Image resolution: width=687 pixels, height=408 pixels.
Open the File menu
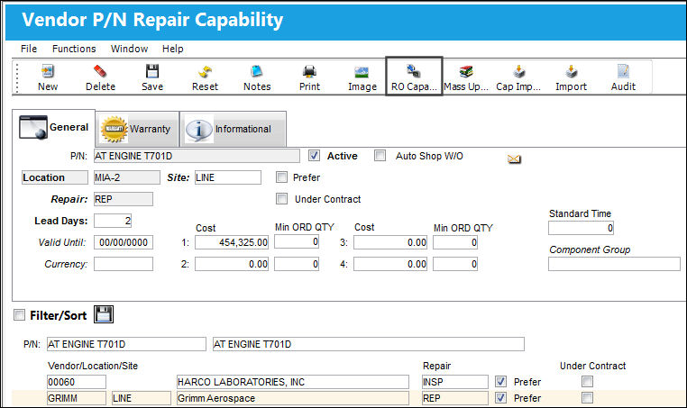29,49
